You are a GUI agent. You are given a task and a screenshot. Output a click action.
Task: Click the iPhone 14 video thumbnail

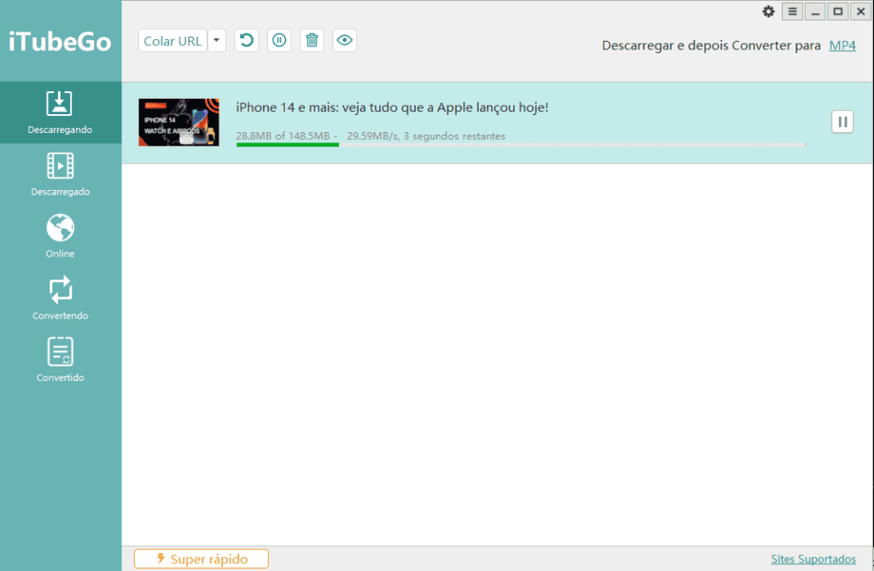(179, 122)
